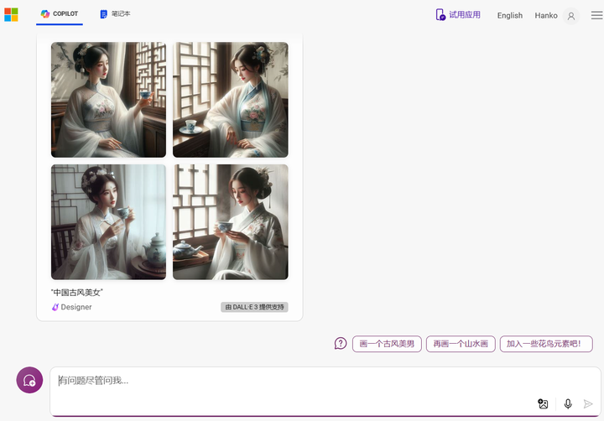Click the 由 DALL·E 3 提供支持 badge

[254, 307]
